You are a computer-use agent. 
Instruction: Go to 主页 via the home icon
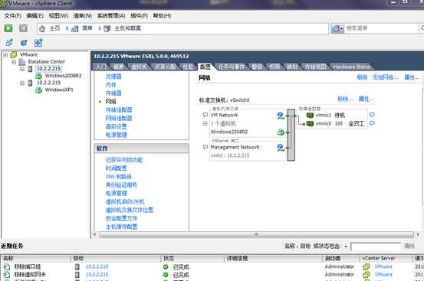click(42, 28)
